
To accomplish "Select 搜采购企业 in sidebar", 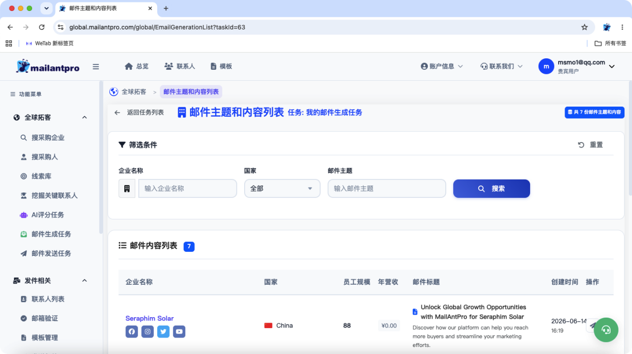I will coord(48,138).
